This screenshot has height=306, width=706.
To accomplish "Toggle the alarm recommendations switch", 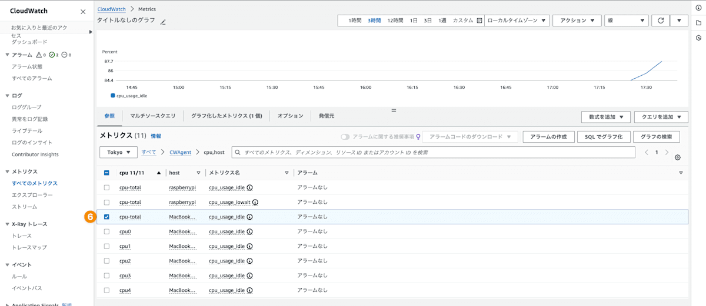I will (x=345, y=137).
